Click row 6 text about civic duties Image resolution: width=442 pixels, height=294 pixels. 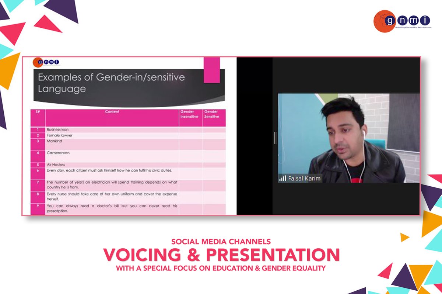click(109, 170)
